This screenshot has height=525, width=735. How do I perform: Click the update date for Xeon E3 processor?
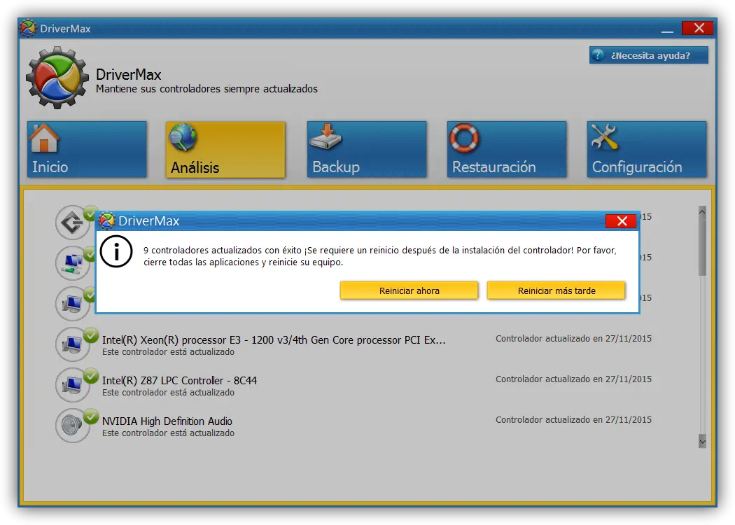(x=573, y=338)
